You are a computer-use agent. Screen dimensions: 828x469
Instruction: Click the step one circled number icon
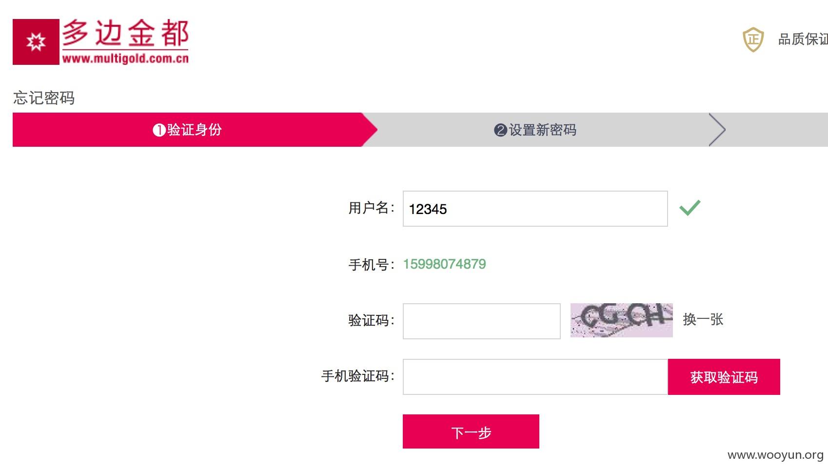(159, 130)
